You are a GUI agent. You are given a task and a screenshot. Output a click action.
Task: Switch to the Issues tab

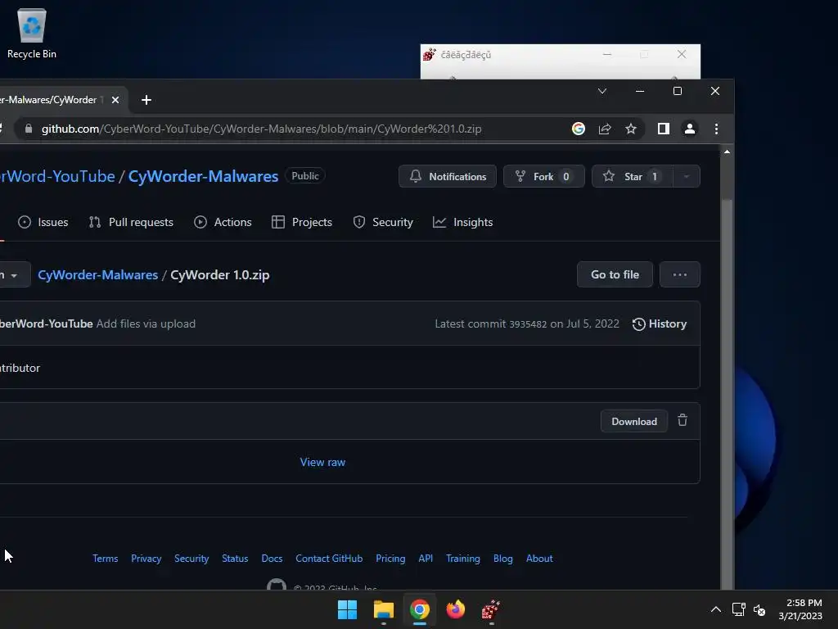click(x=43, y=222)
